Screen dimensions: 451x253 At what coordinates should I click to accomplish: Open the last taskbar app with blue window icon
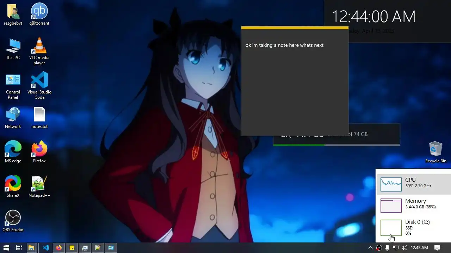click(x=111, y=248)
